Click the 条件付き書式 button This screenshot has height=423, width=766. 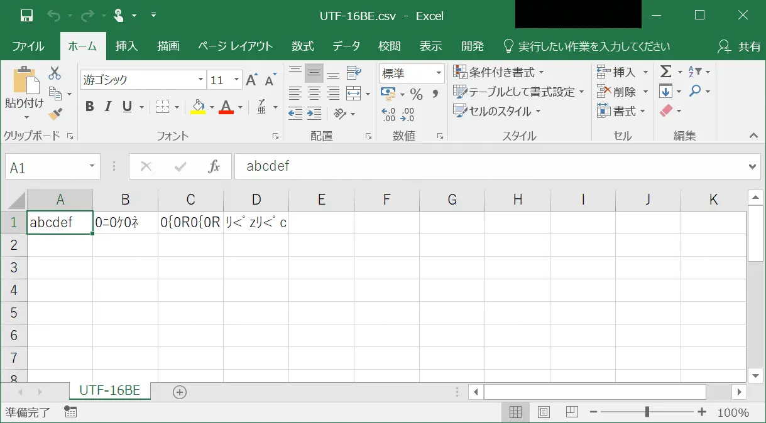tap(500, 72)
